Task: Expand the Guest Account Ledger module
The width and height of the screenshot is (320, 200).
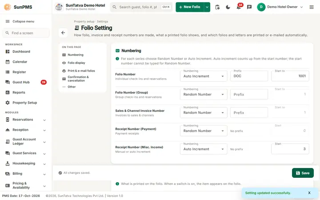Action: click(44, 142)
